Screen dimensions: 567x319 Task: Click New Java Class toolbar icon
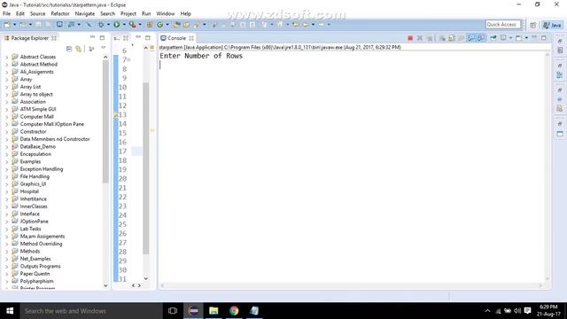[x=159, y=25]
